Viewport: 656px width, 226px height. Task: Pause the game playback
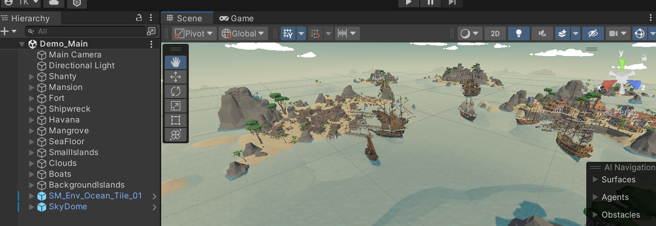tap(431, 2)
